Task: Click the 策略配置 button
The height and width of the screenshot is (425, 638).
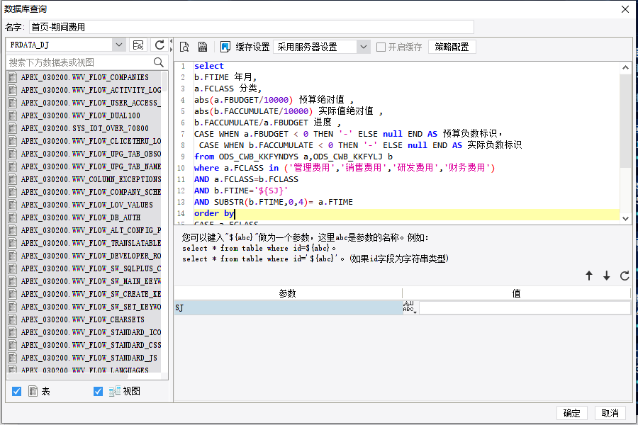Action: [452, 47]
